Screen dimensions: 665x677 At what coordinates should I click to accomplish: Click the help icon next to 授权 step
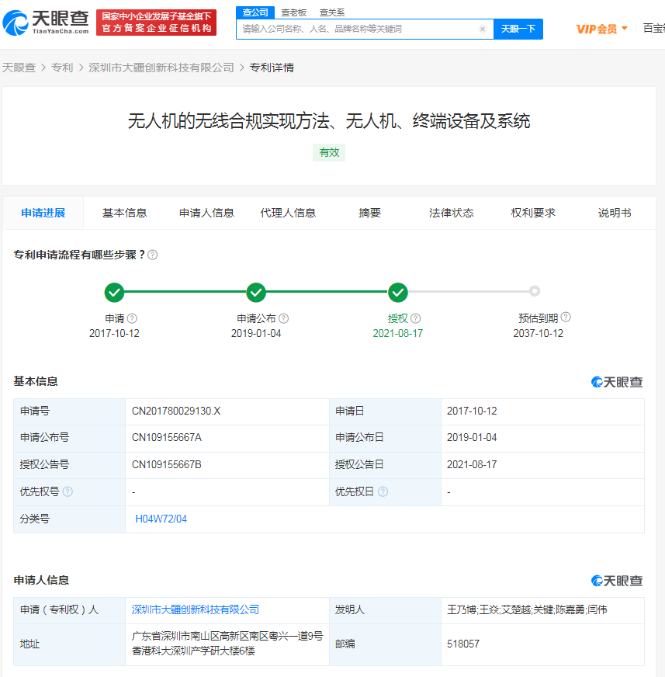[x=417, y=318]
